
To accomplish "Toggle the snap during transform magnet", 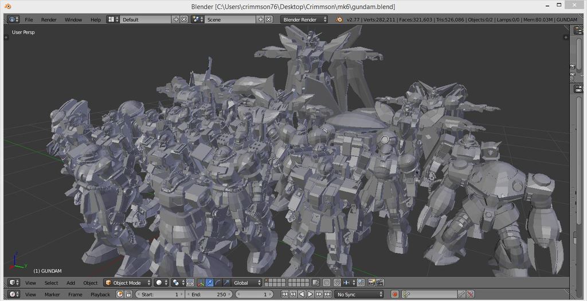I will coord(337,283).
